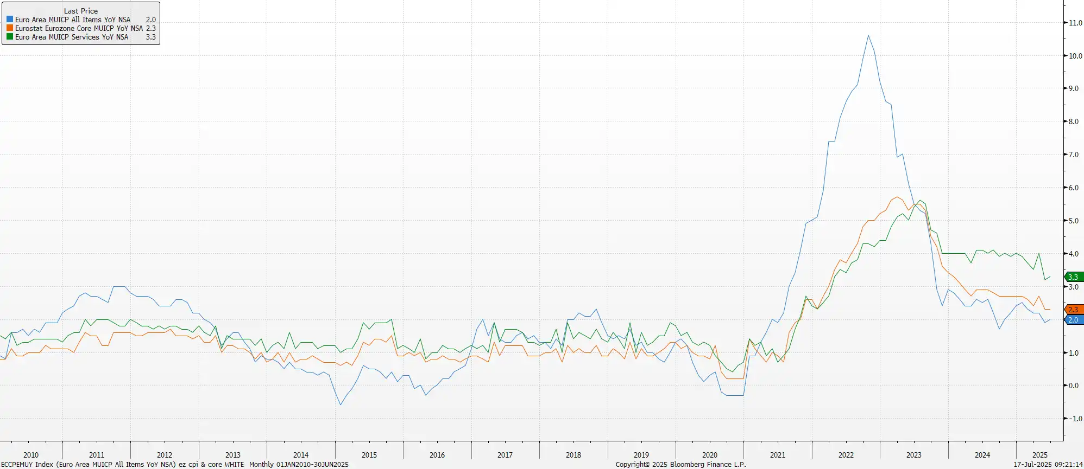The width and height of the screenshot is (1084, 469).
Task: Click the blue All Items legend swatch
Action: click(x=10, y=20)
